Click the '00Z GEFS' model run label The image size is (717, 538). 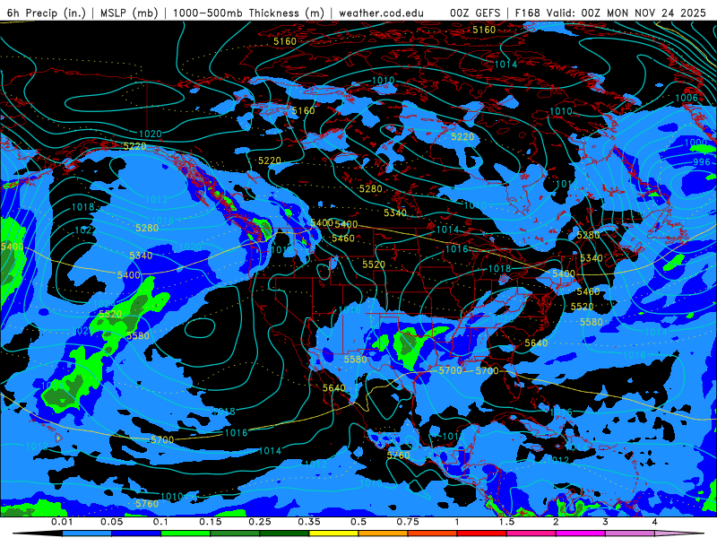coord(476,13)
